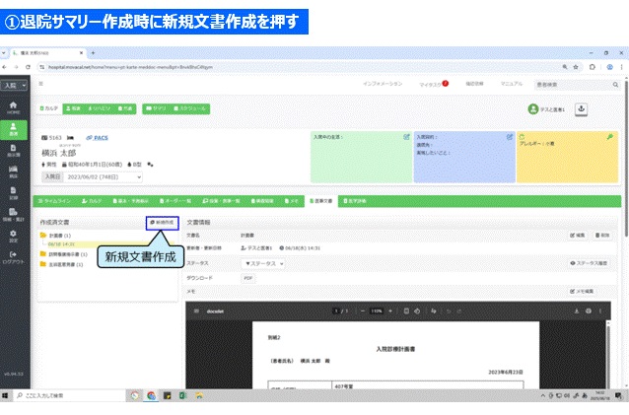
Task: Open the メモ tab
Action: click(292, 201)
